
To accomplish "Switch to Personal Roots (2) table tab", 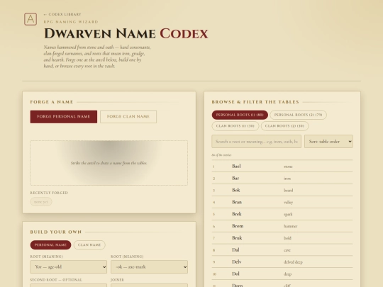I will [x=298, y=115].
